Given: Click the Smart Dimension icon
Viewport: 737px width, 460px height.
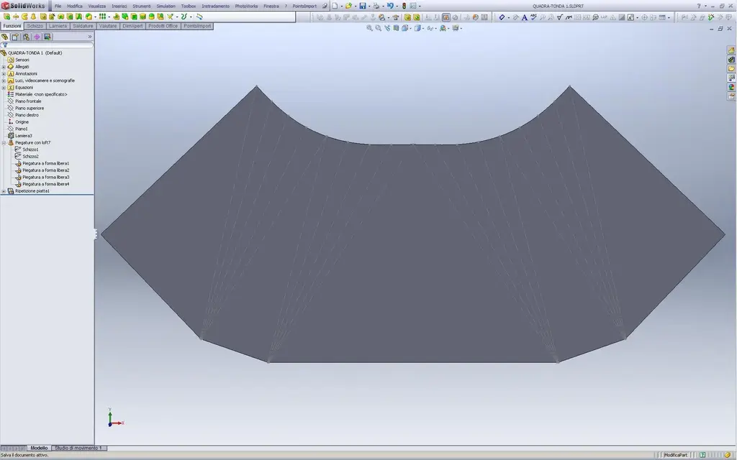Looking at the screenshot, I should point(502,17).
